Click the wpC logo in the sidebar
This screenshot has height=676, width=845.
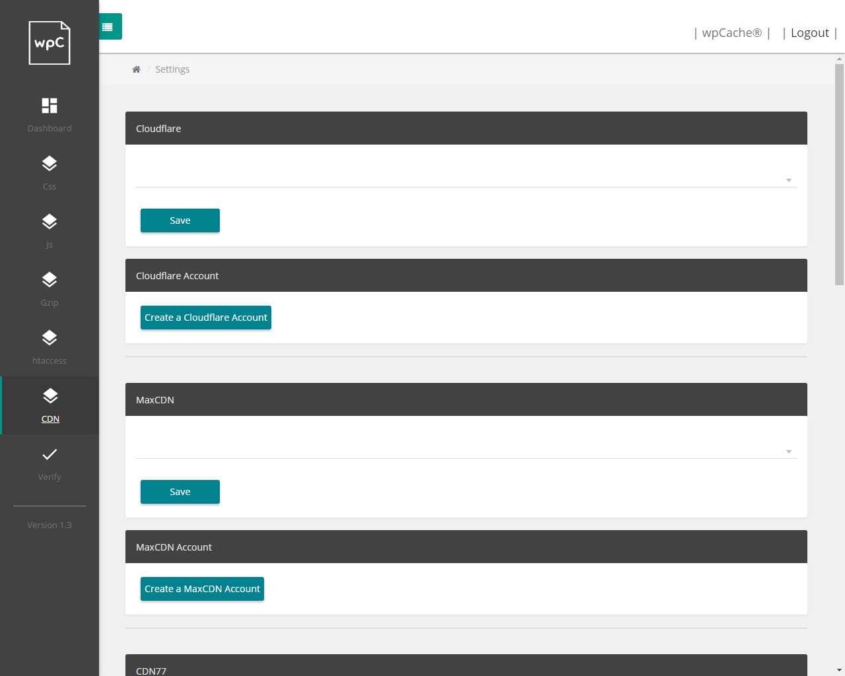coord(50,43)
